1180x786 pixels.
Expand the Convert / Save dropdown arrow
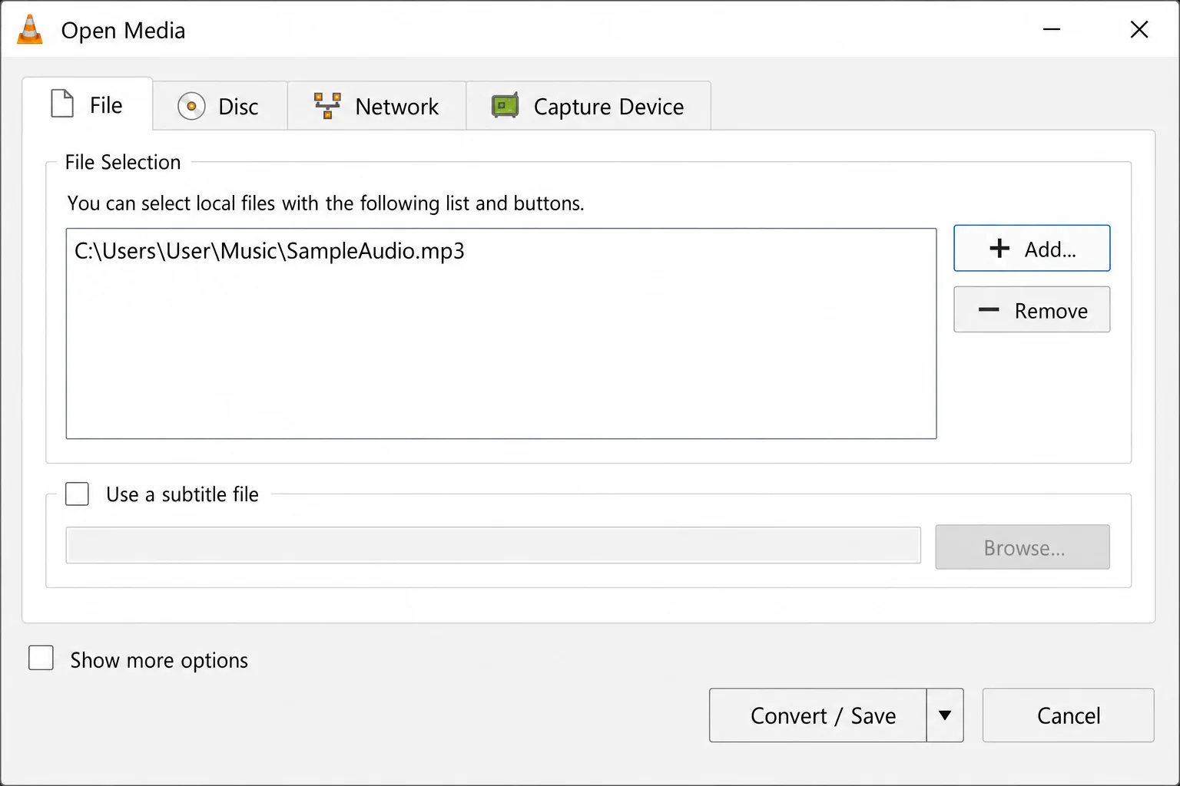tap(945, 715)
